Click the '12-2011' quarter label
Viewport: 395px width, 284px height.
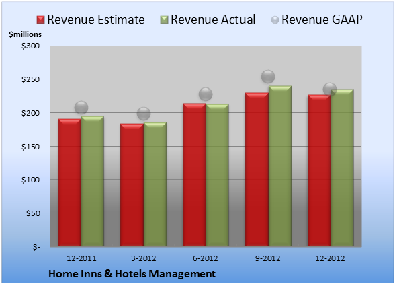coord(81,258)
